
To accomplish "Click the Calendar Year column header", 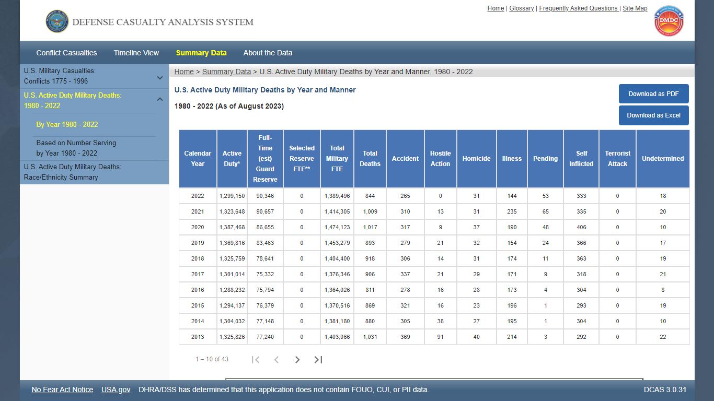I will click(x=198, y=159).
